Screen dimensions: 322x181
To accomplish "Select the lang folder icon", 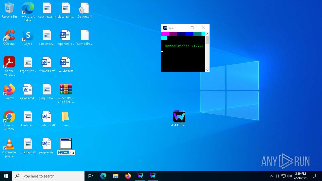I will (x=66, y=119).
